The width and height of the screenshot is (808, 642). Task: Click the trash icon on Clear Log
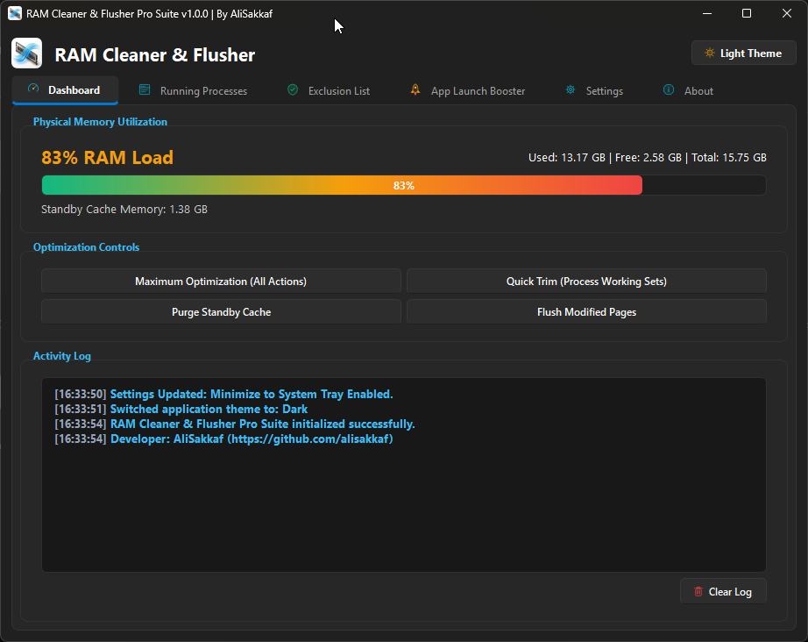[698, 591]
